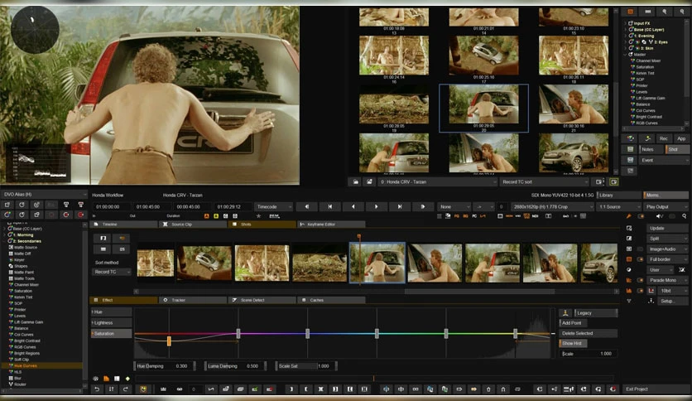Click the orange first icon atop right layer panel
Screen dimensions: 692x401
pos(630,12)
